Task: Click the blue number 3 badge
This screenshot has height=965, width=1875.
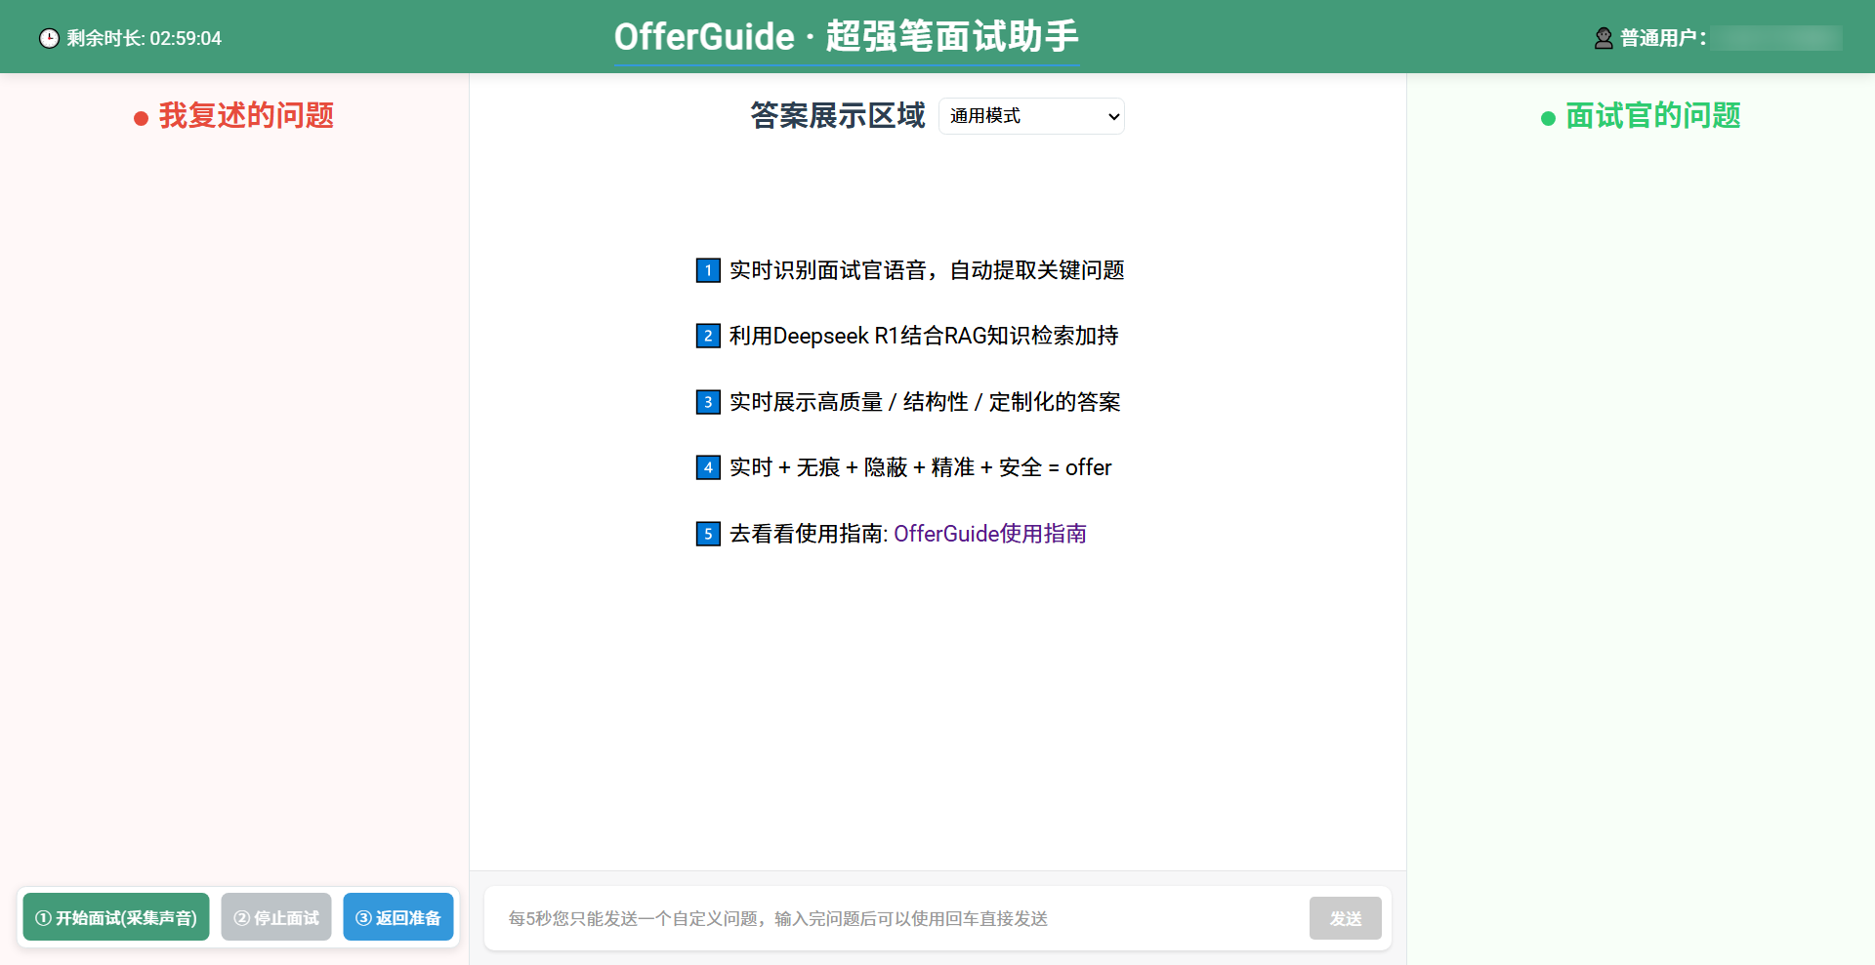Action: tap(708, 402)
